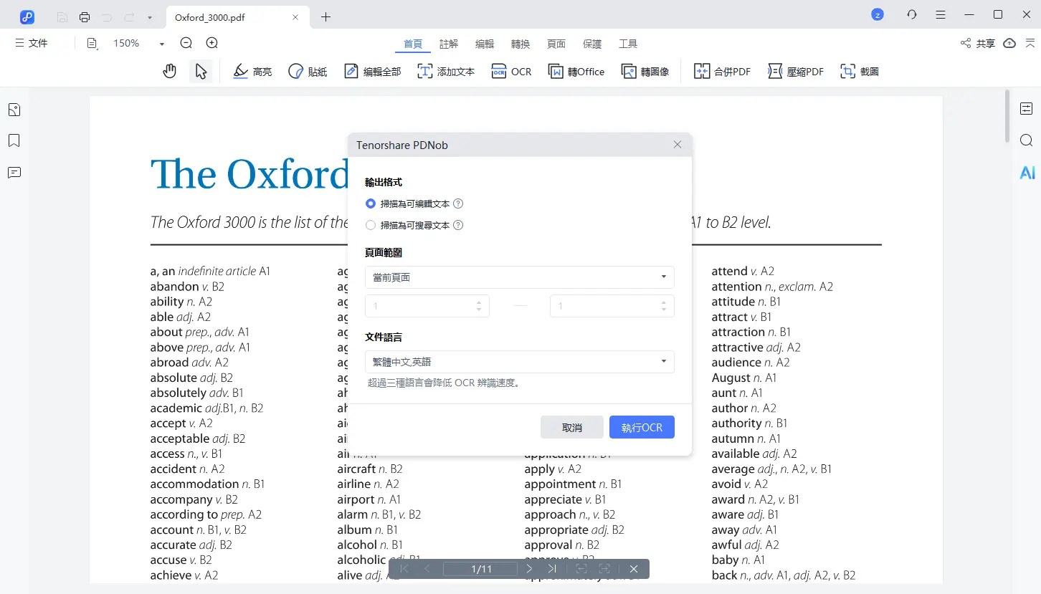Click the 執行OCR button

pos(642,428)
